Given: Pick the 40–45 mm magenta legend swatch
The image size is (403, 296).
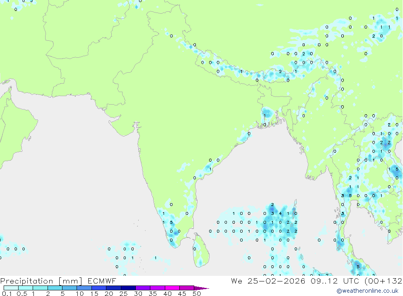Looking at the screenshot, I should tap(172, 288).
